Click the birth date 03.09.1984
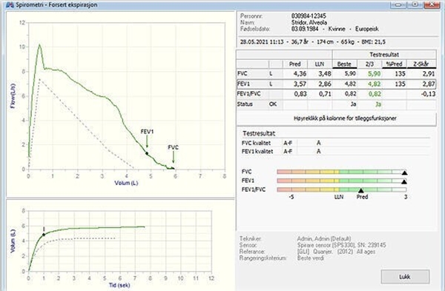The height and width of the screenshot is (291, 445). pyautogui.click(x=305, y=29)
